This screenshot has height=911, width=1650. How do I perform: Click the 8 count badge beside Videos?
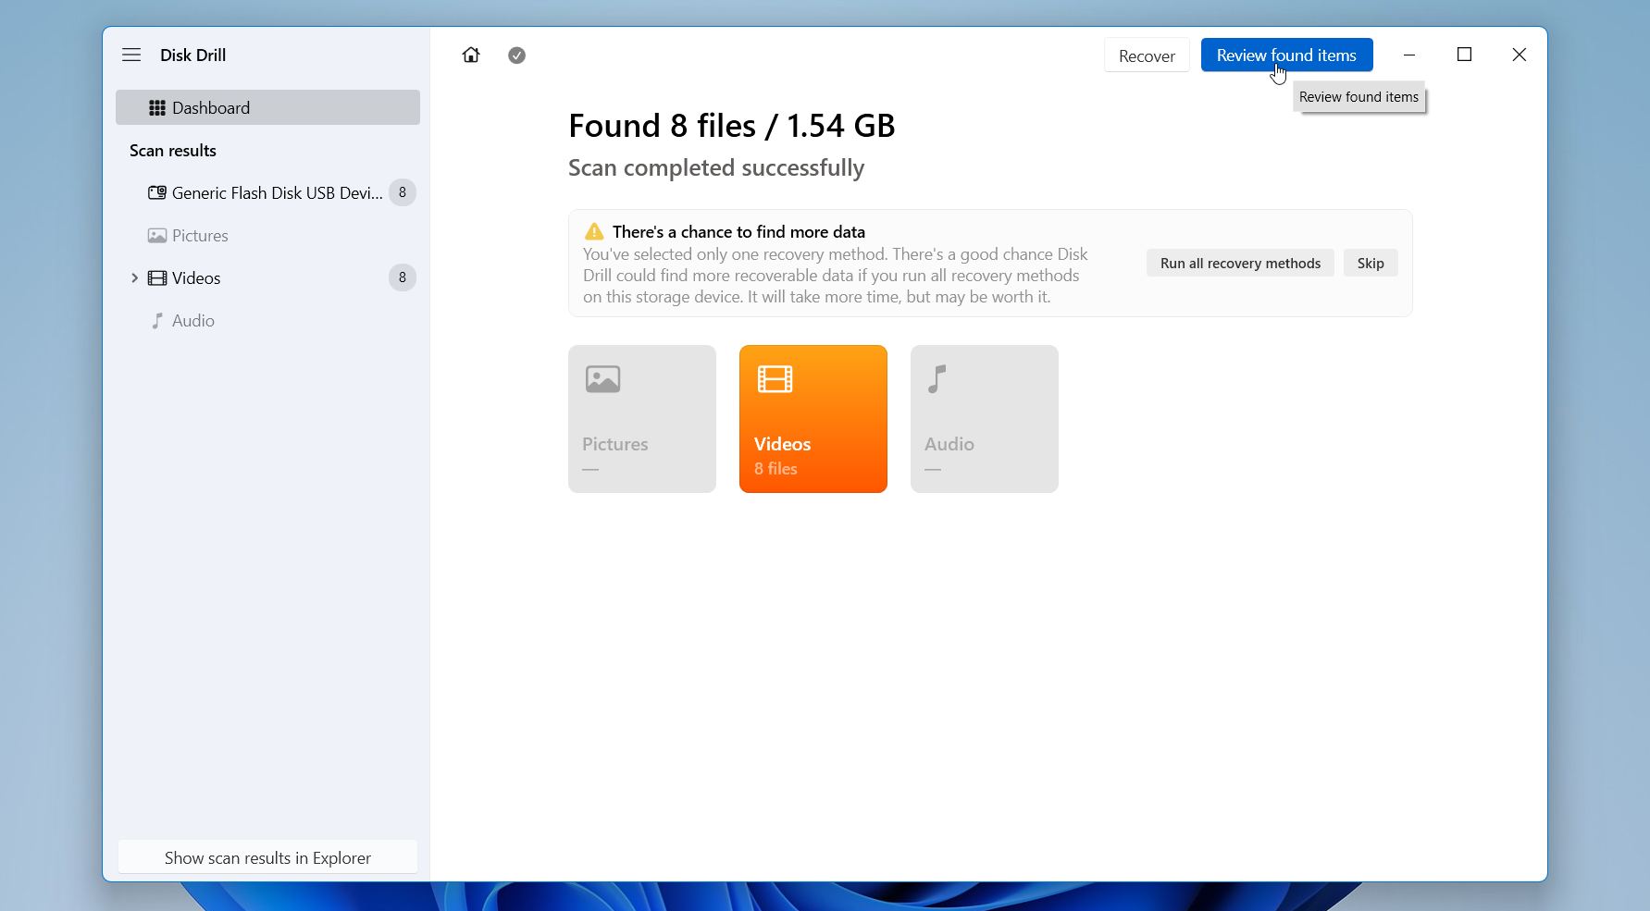[402, 277]
